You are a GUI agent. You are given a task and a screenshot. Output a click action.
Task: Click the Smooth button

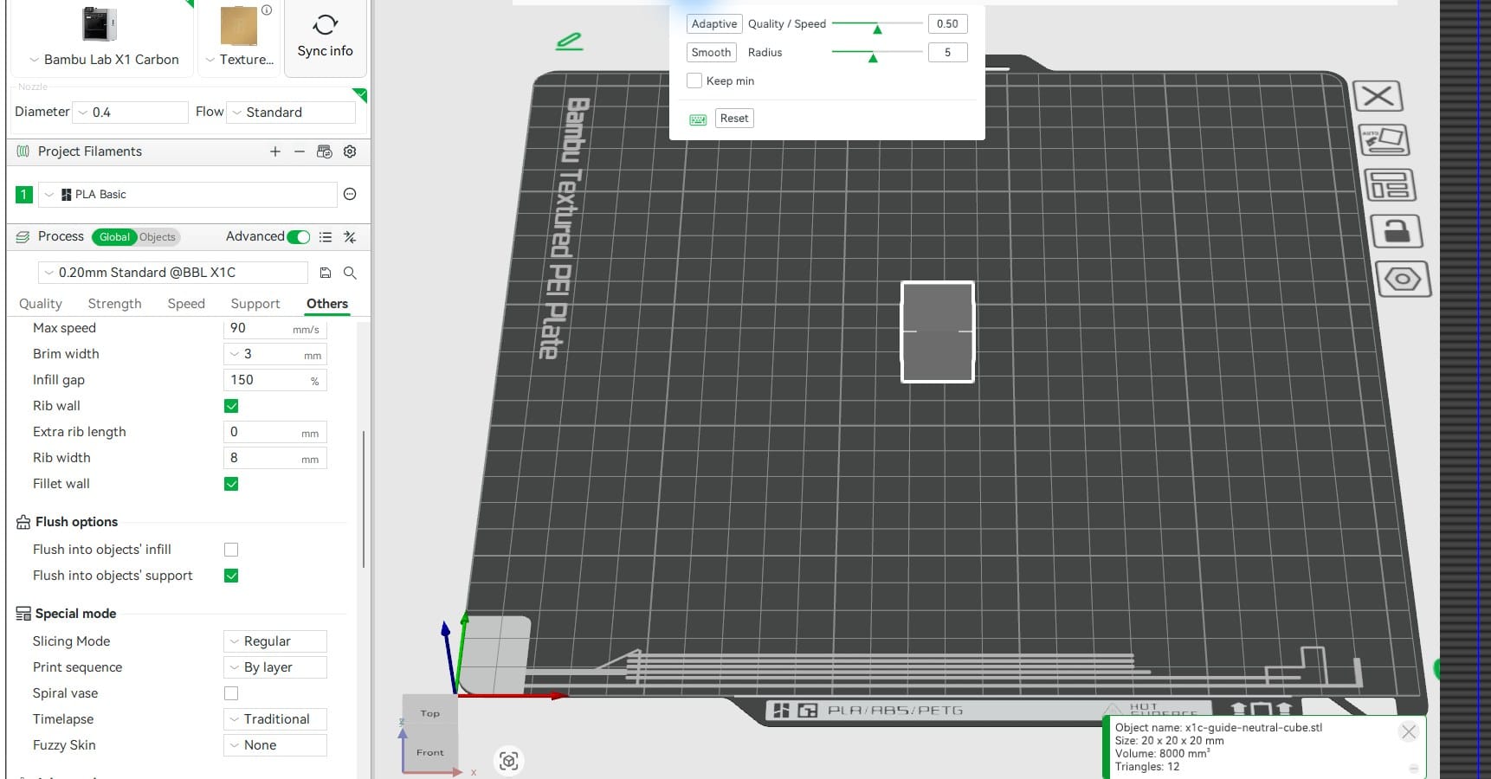(711, 53)
